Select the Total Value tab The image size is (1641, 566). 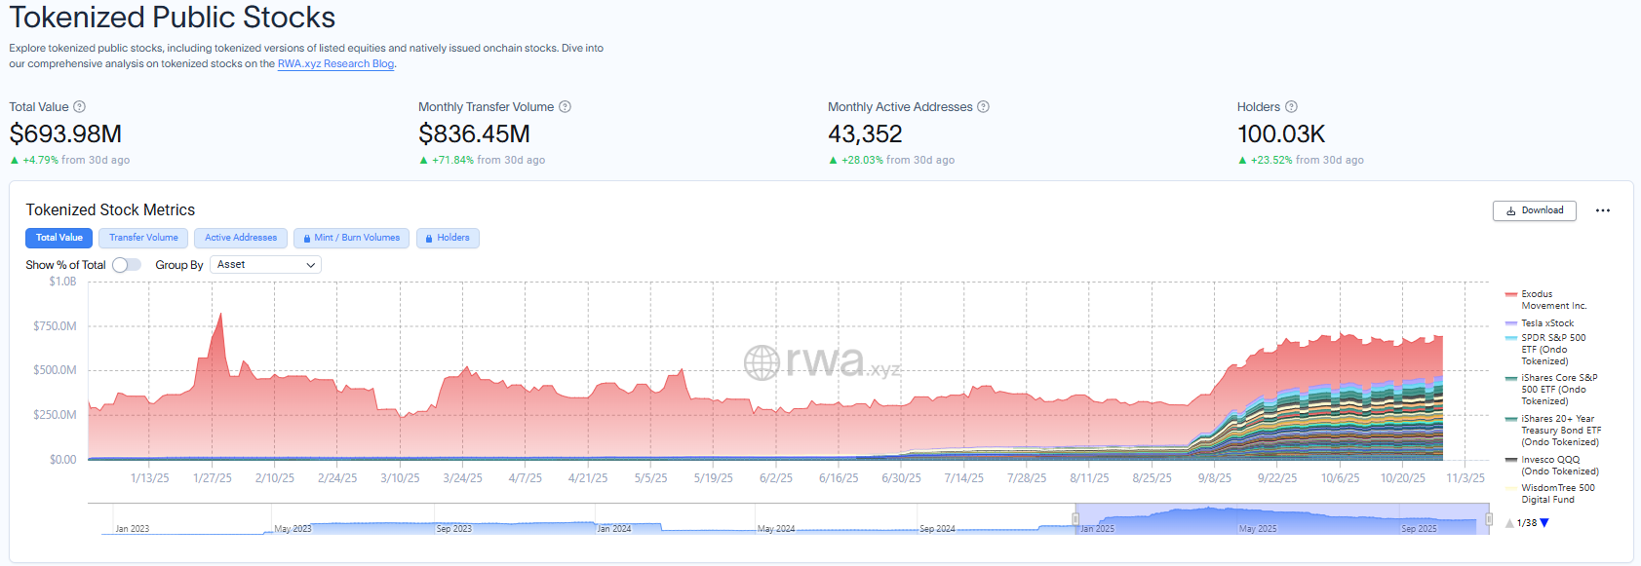pyautogui.click(x=59, y=238)
